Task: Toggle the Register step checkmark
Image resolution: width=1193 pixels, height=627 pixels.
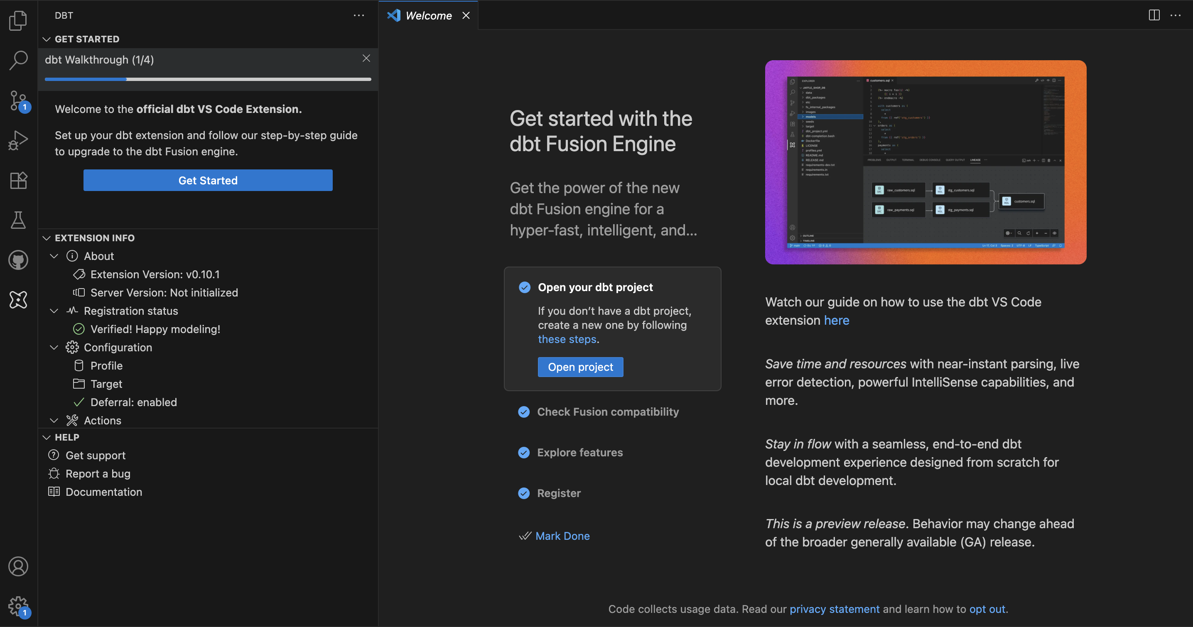Action: click(524, 493)
